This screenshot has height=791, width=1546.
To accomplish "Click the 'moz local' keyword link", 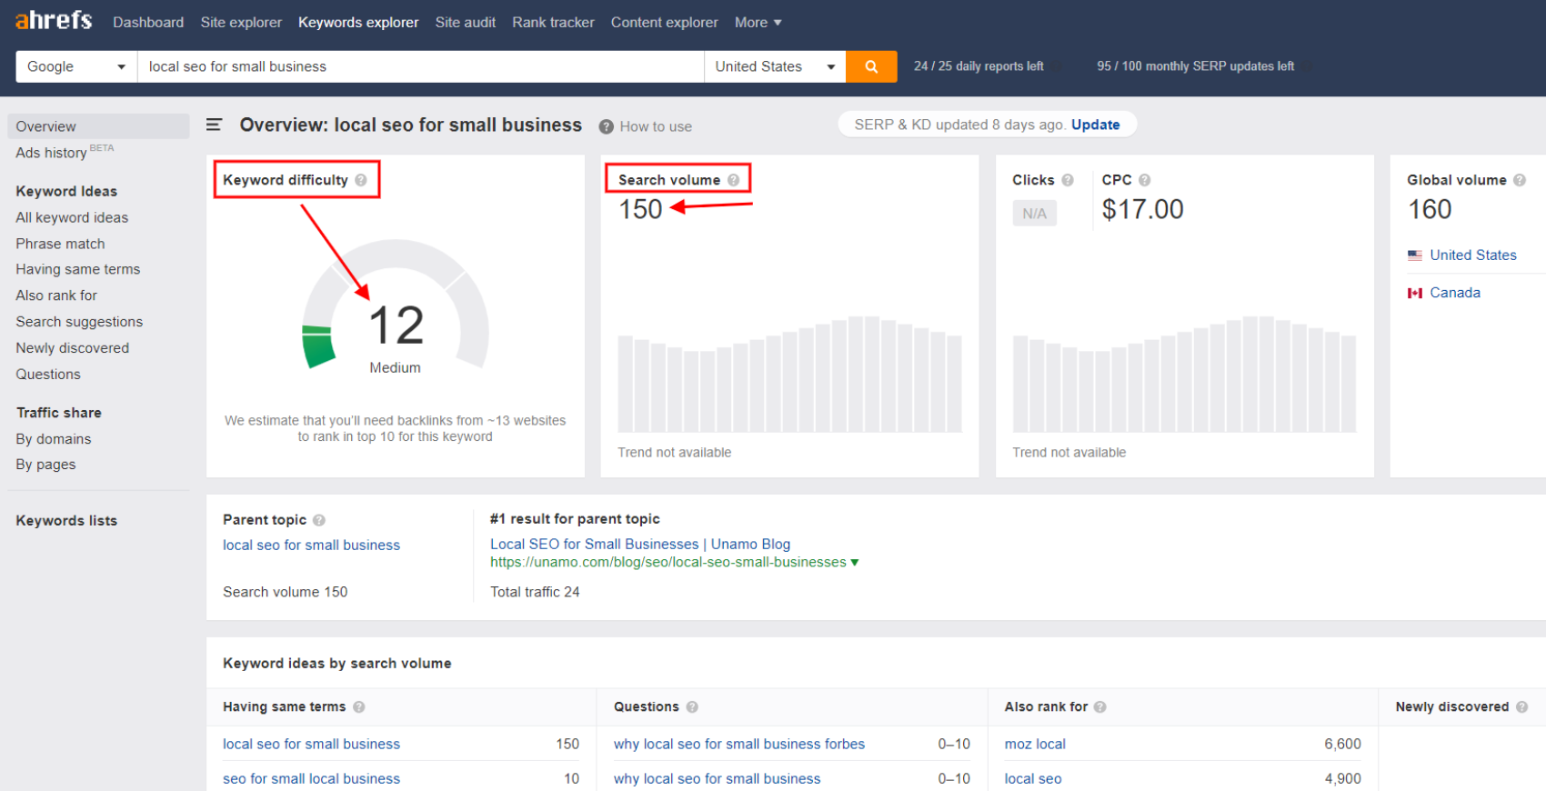I will pyautogui.click(x=1035, y=745).
